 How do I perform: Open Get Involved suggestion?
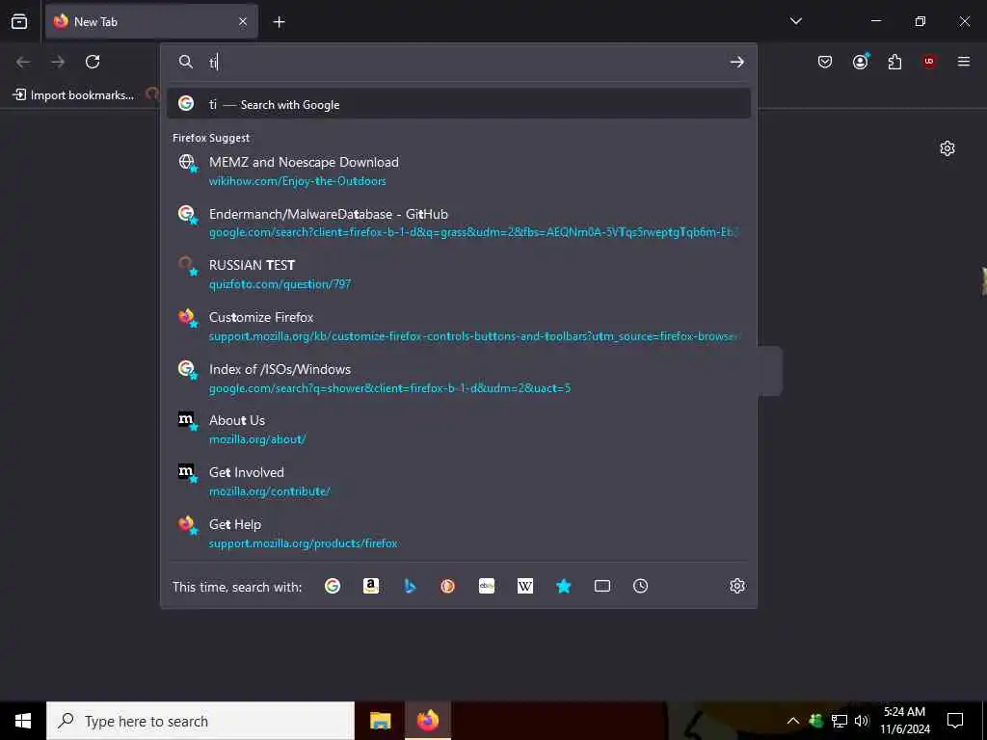[458, 481]
